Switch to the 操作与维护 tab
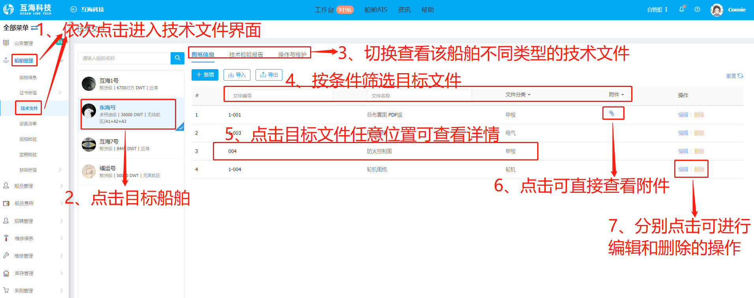The image size is (754, 298). tap(292, 55)
